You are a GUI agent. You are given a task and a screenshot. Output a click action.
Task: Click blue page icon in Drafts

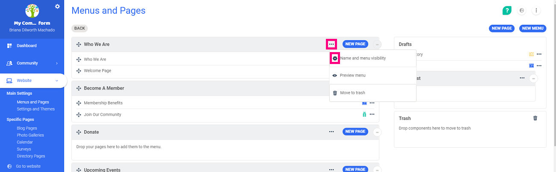tap(531, 66)
